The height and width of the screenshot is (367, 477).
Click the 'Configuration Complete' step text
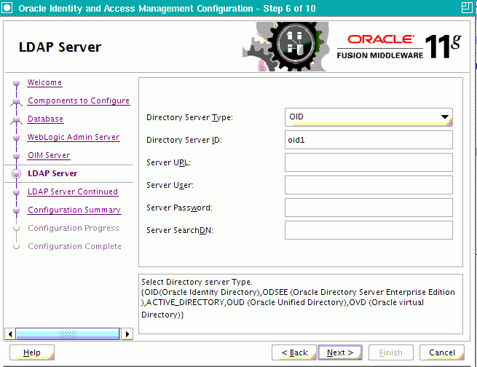[74, 246]
